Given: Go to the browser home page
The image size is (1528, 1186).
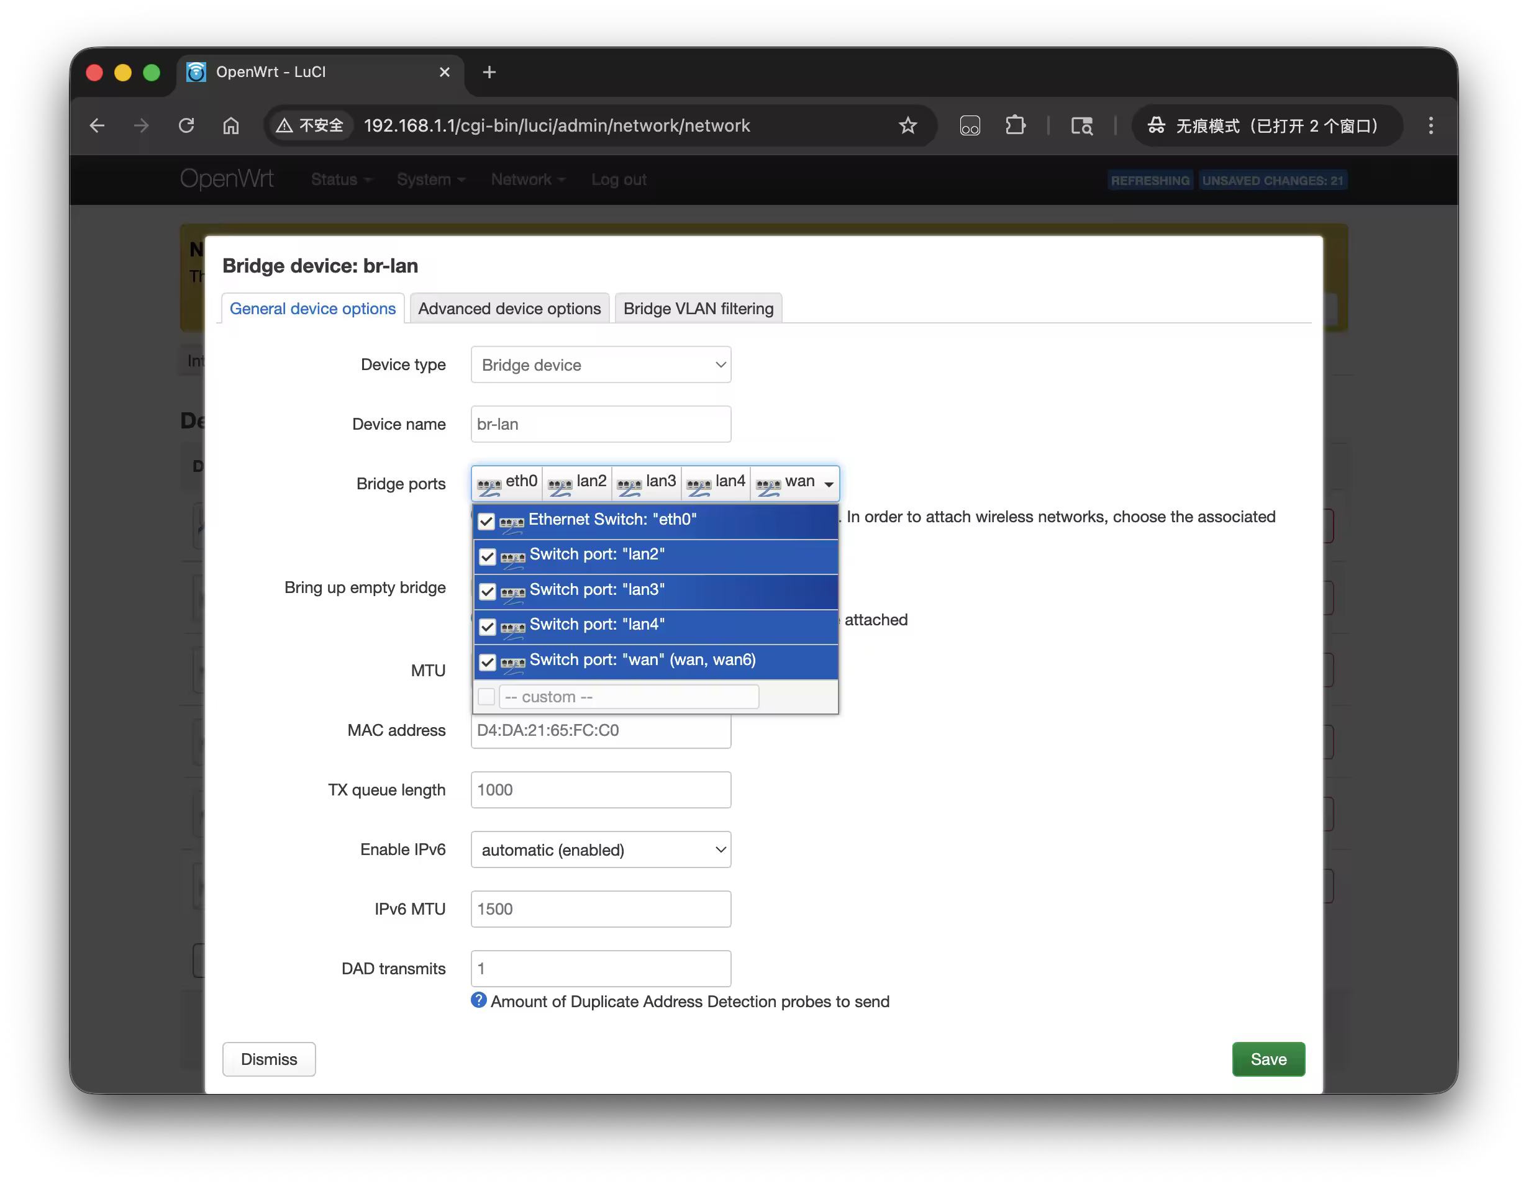Looking at the screenshot, I should pos(231,125).
